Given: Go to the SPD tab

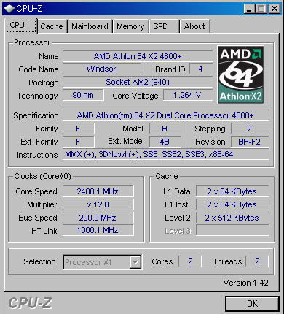Looking at the screenshot, I should coord(164,26).
